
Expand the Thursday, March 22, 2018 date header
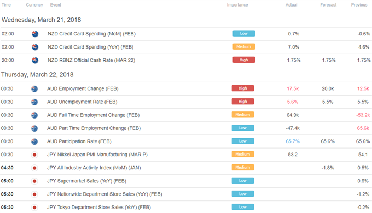click(37, 75)
